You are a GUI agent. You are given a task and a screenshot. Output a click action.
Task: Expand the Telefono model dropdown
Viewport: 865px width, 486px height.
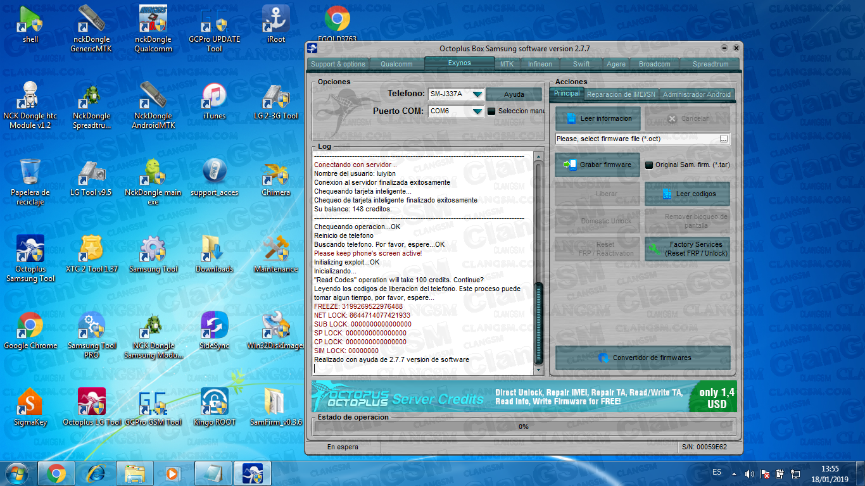477,94
